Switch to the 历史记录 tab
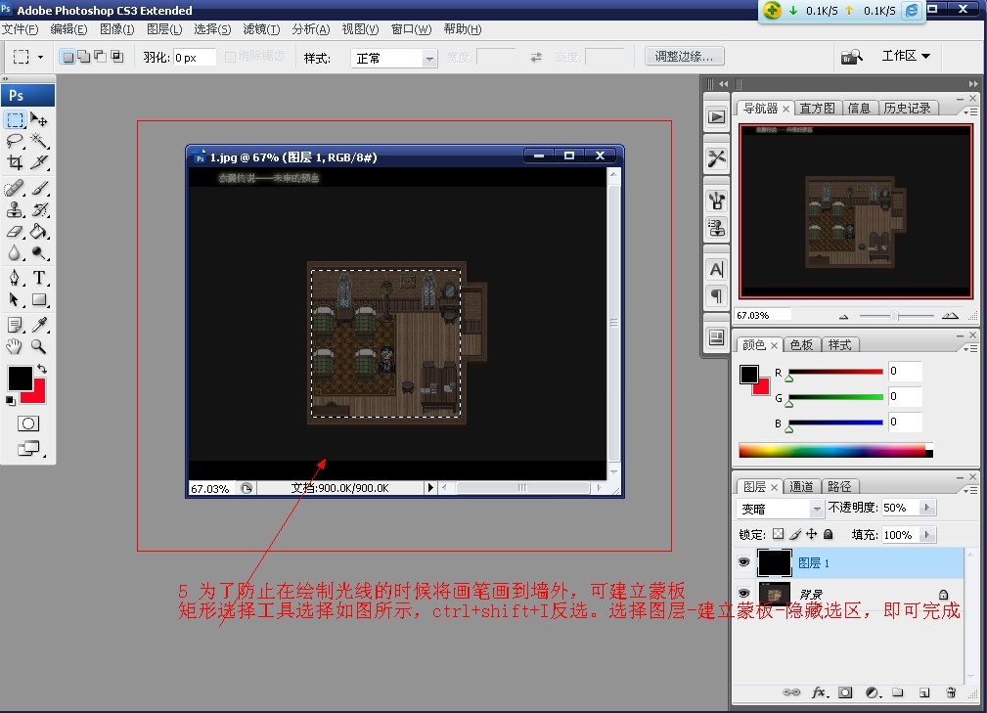This screenshot has height=713, width=987. (907, 109)
